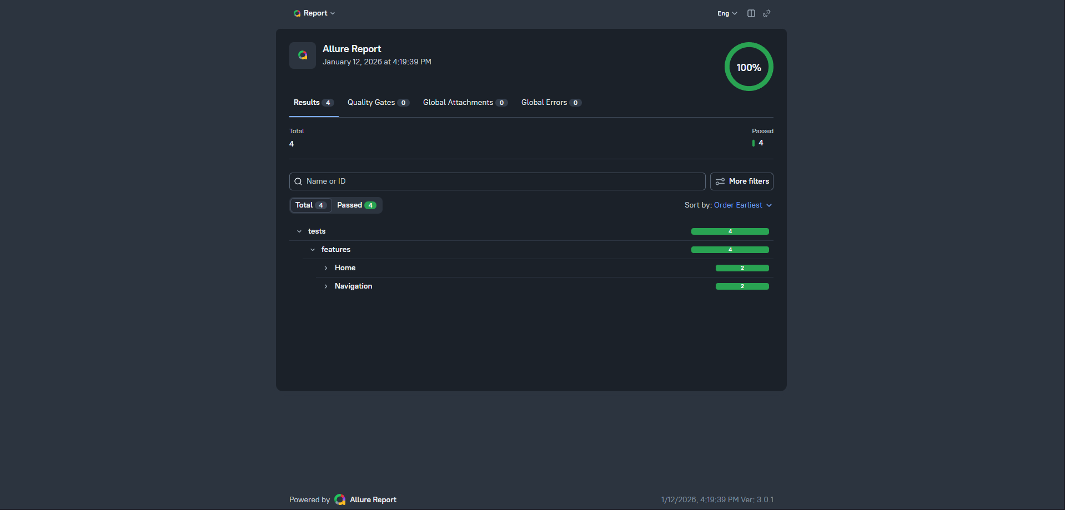
Task: Open the Eng language dropdown
Action: coord(726,13)
